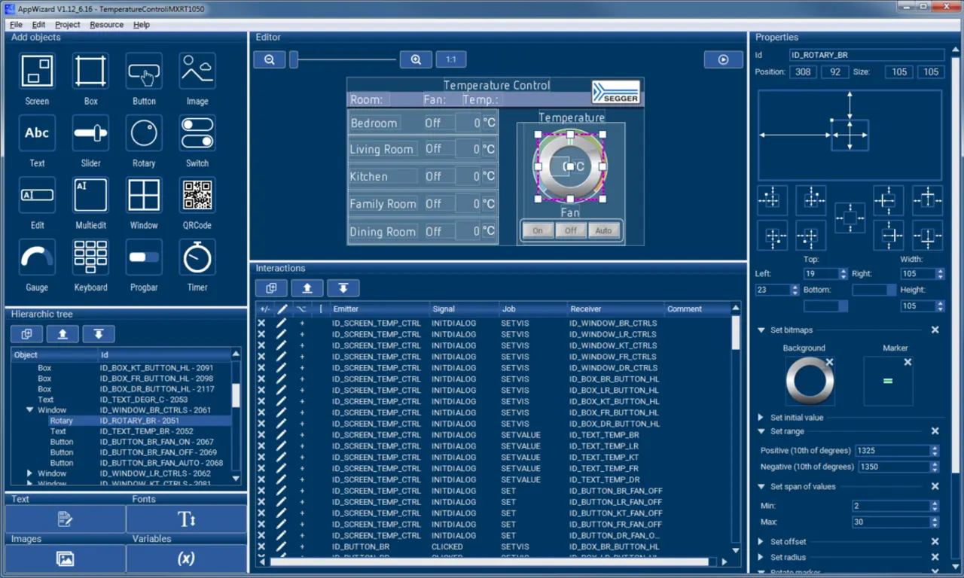
Task: Open the Project menu
Action: pyautogui.click(x=67, y=25)
